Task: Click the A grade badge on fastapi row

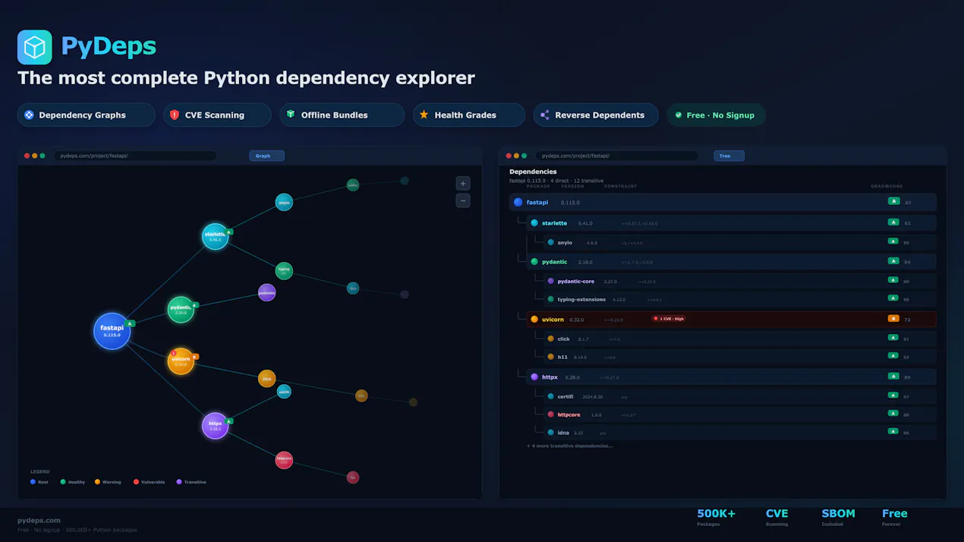Action: click(x=893, y=201)
